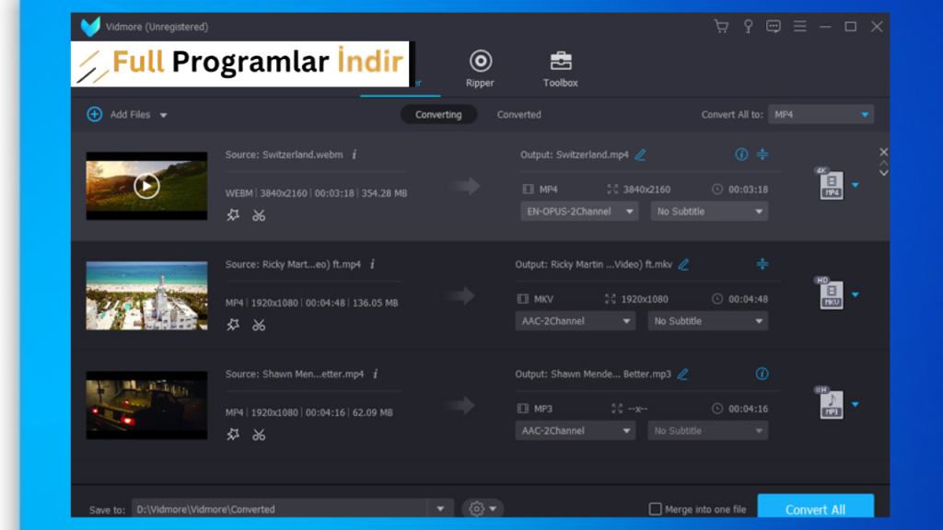Open the feedback chat icon
943x530 pixels.
(774, 27)
